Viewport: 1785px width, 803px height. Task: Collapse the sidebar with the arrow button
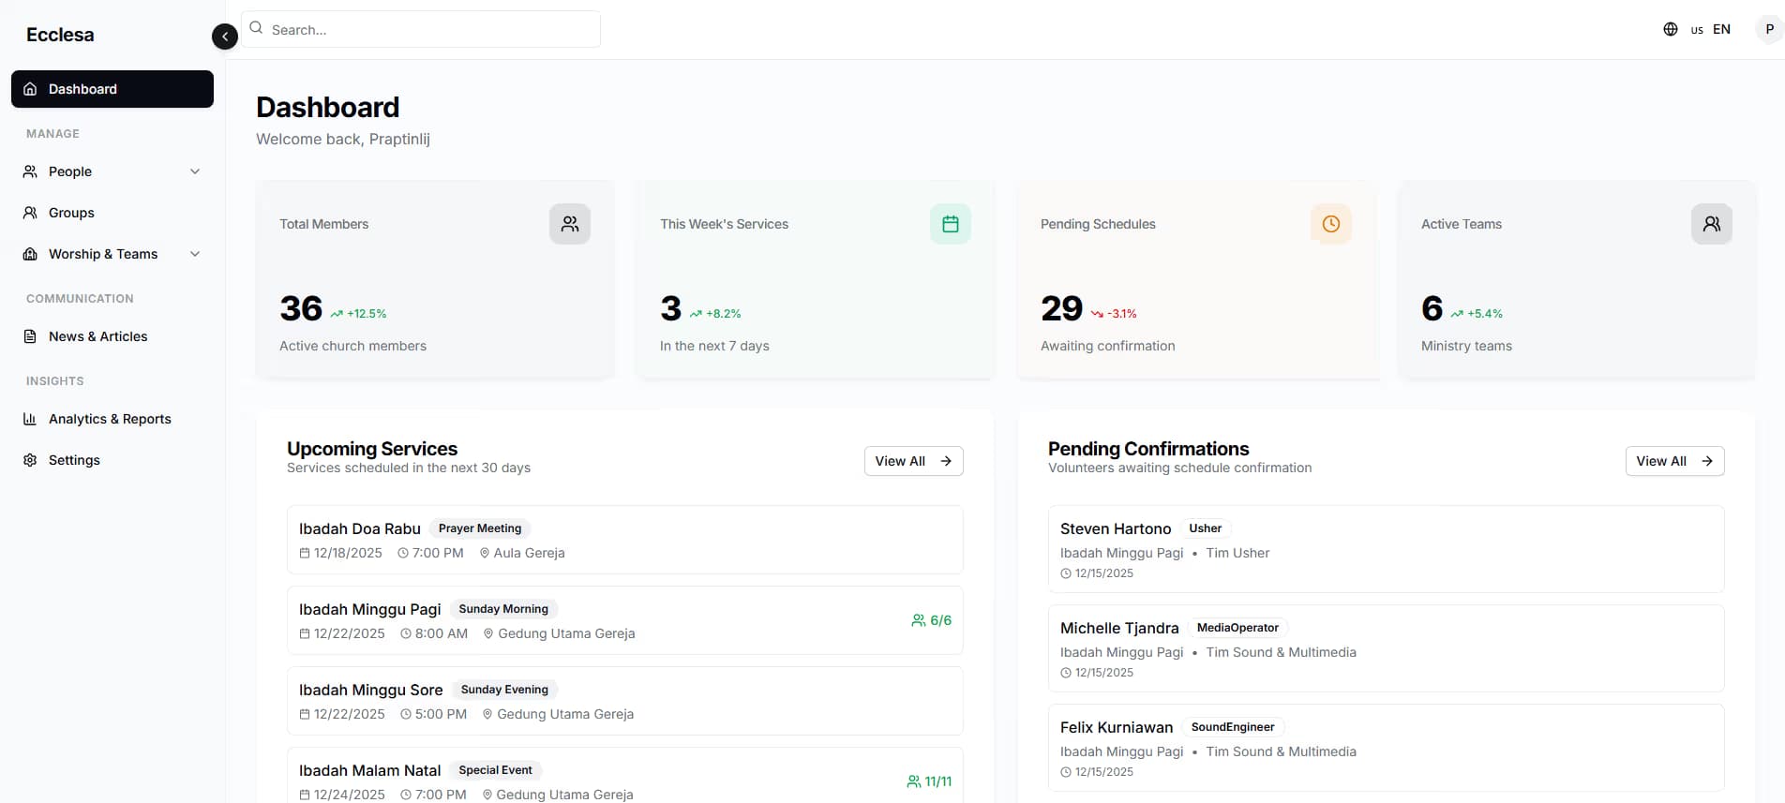tap(225, 37)
